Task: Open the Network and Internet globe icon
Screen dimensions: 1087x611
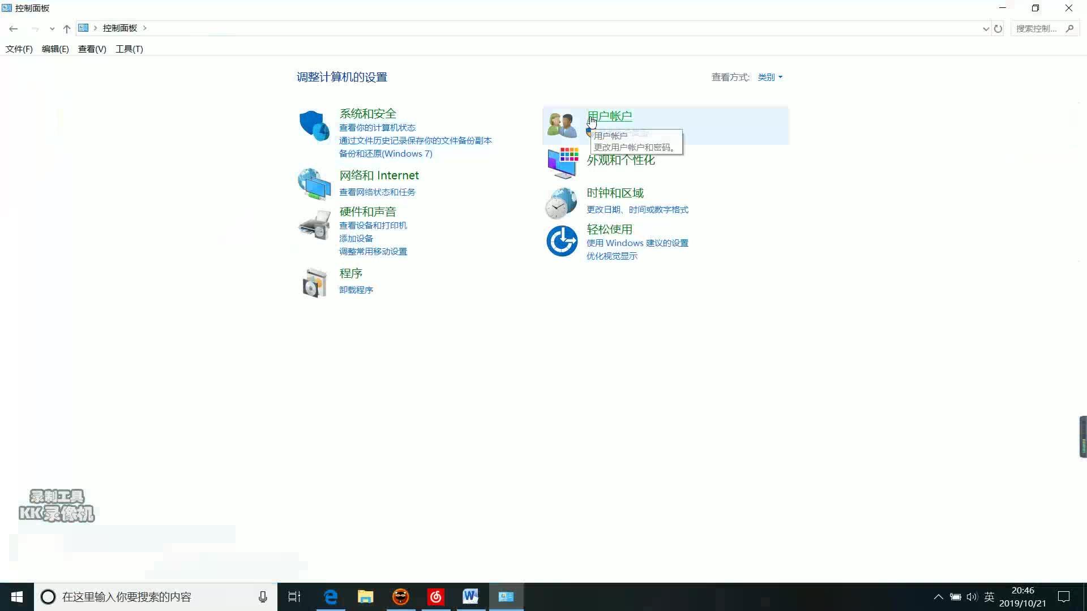Action: [314, 184]
